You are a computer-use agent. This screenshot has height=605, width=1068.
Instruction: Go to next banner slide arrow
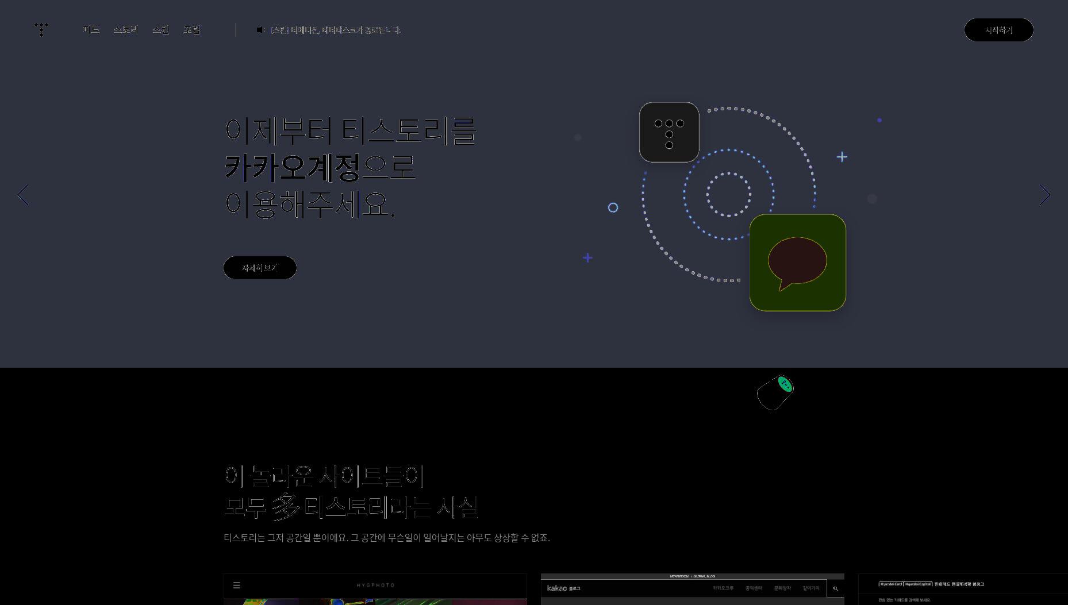pos(1044,195)
